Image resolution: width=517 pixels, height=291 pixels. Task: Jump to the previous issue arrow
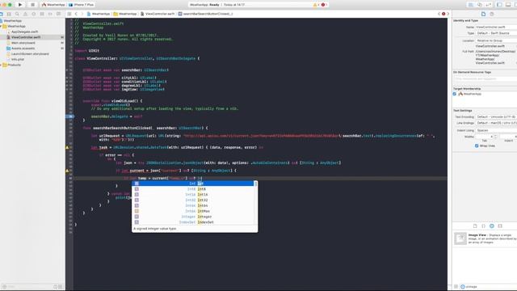(439, 14)
